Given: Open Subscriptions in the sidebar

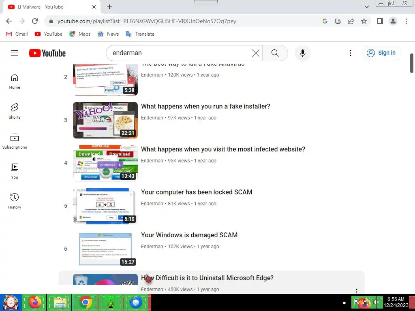Looking at the screenshot, I should (x=15, y=141).
